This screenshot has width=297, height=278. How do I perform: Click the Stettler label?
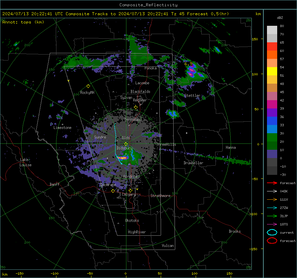click(x=192, y=96)
